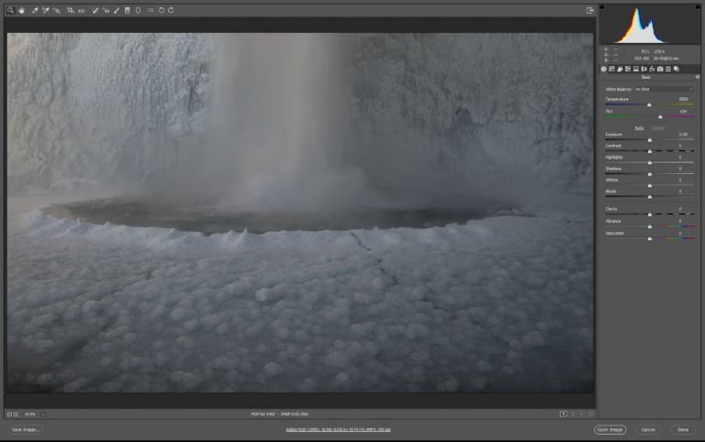Click the Vibrance slider handle
The height and width of the screenshot is (442, 705).
[x=650, y=227]
